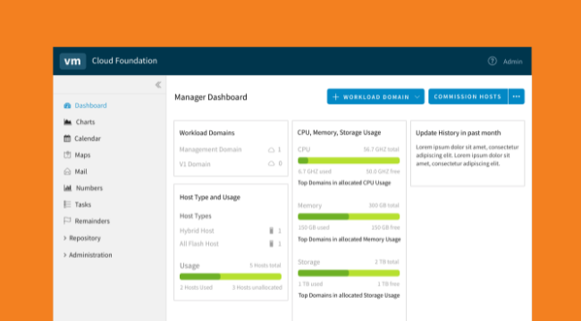Click Workload Domains card heading
Image resolution: width=581 pixels, height=321 pixels.
tap(207, 133)
